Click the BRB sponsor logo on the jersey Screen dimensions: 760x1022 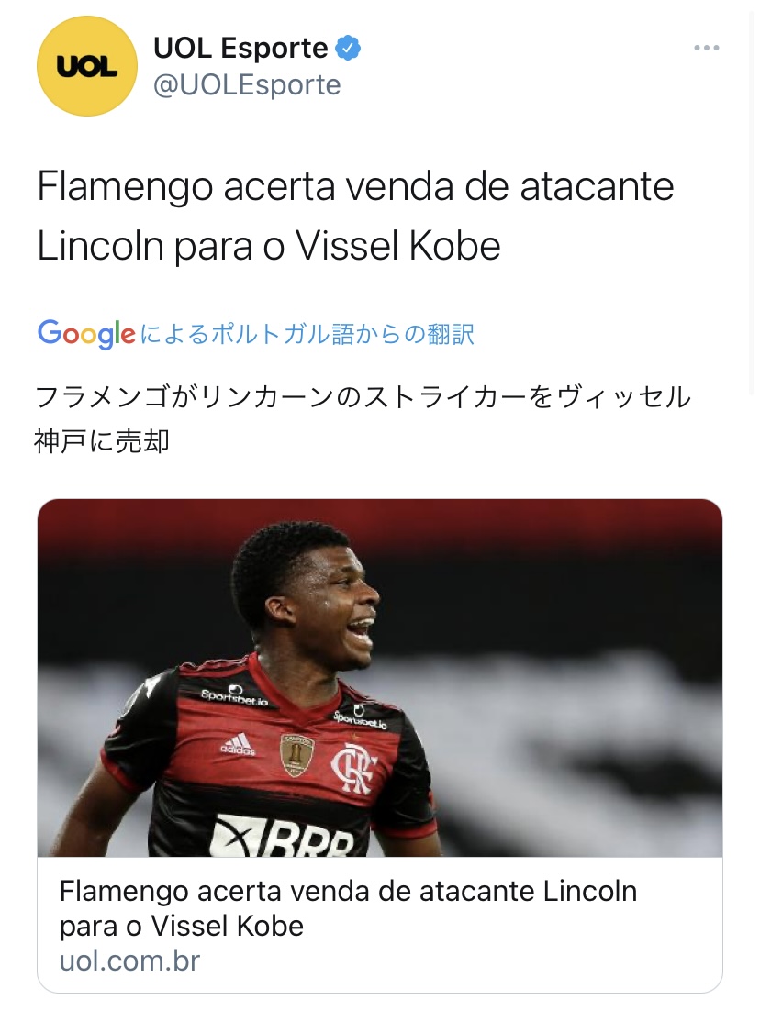283,836
